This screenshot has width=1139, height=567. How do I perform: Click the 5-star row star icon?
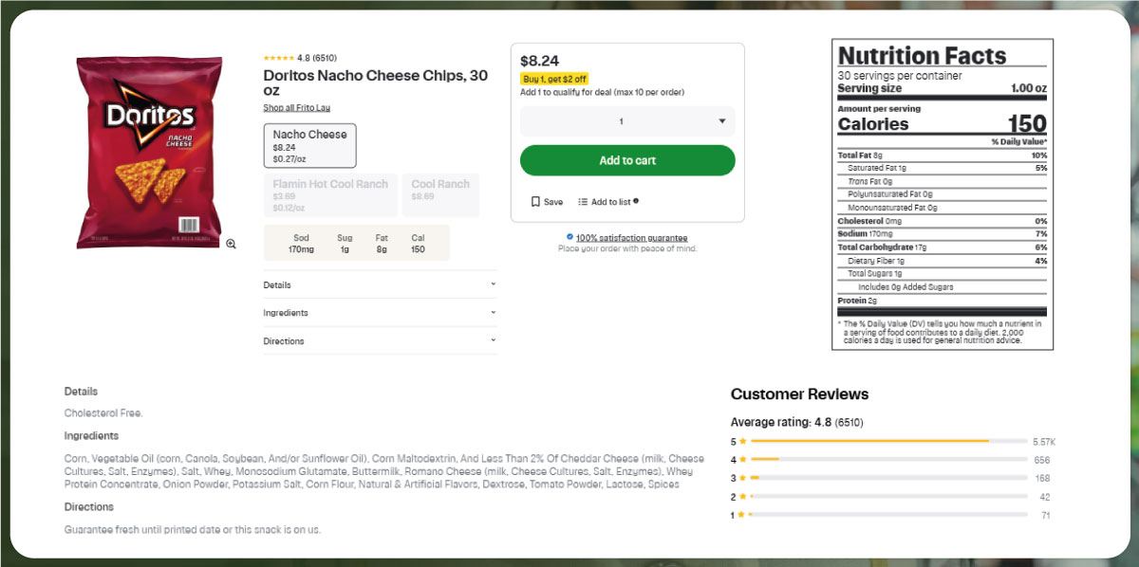point(742,442)
